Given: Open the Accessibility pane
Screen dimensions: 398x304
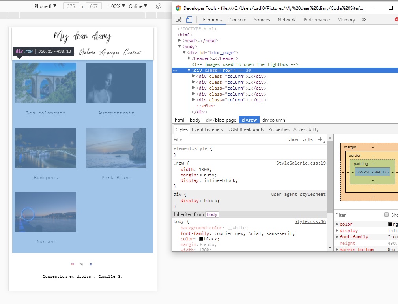Looking at the screenshot, I should coord(306,129).
